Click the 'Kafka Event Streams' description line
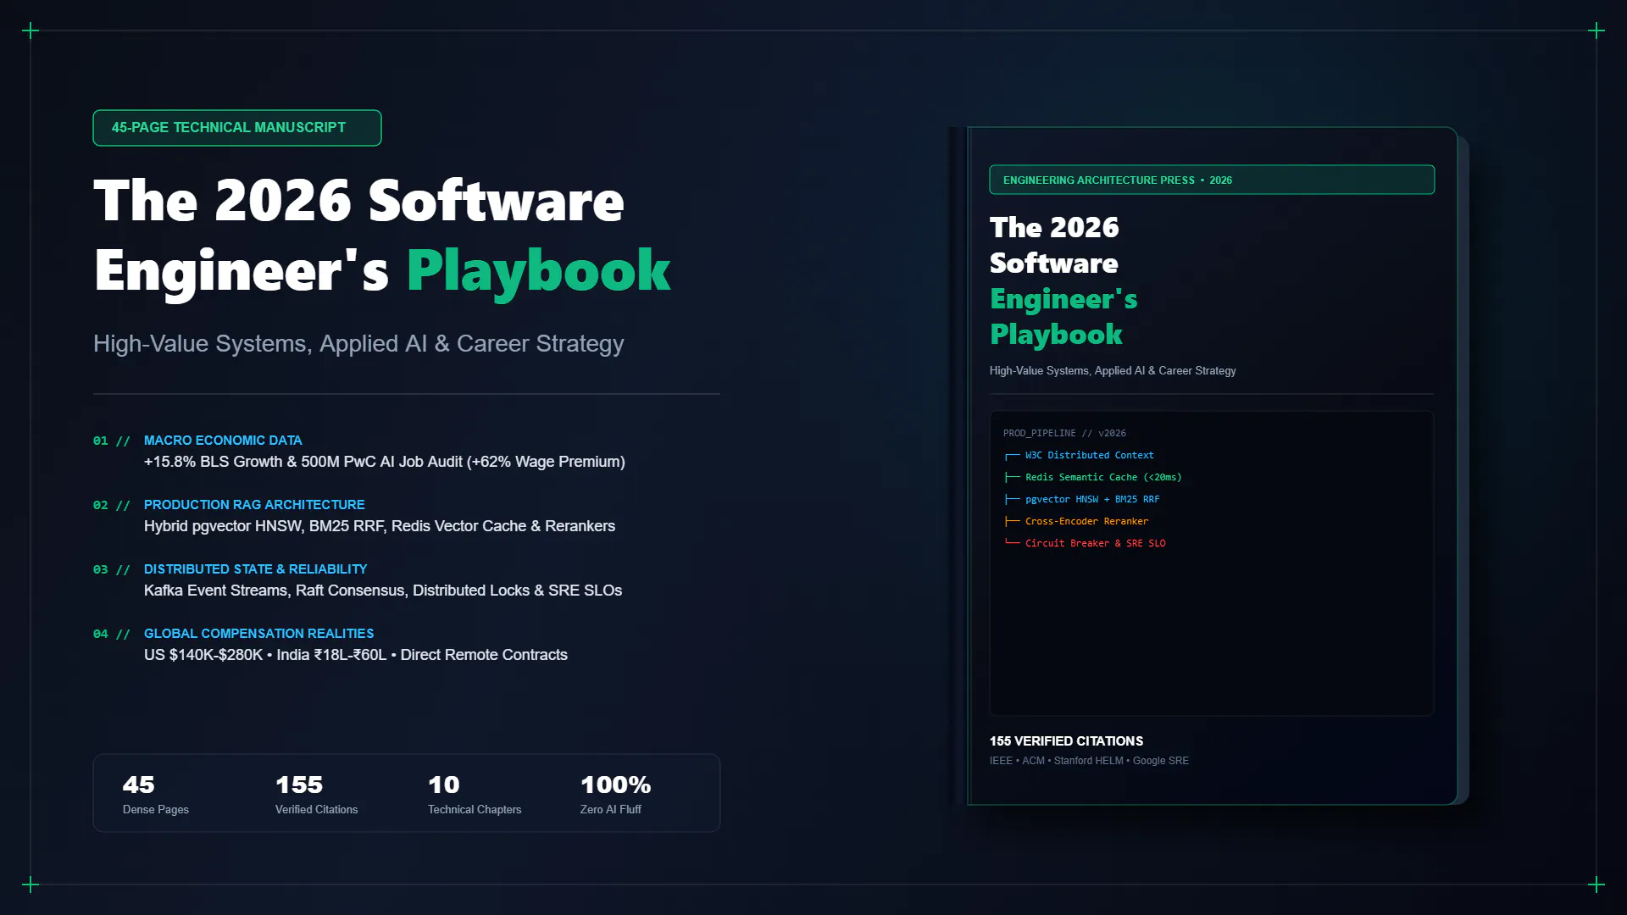 (x=383, y=591)
